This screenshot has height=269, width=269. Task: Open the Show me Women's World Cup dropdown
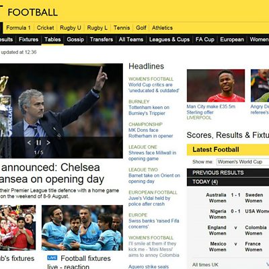pyautogui.click(x=243, y=162)
